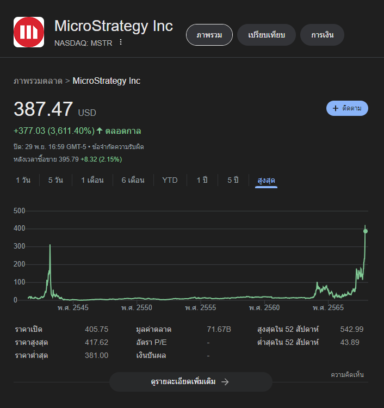Click the 52-week low value 43.89
Viewport: 384px width, 408px height.
[350, 342]
